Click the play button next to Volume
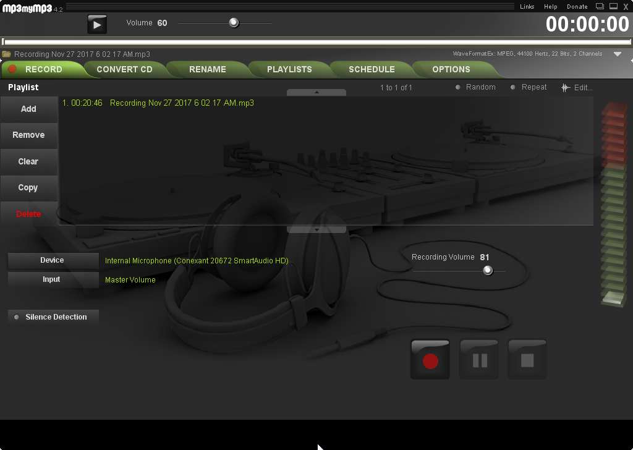This screenshot has height=450, width=633. coord(97,24)
